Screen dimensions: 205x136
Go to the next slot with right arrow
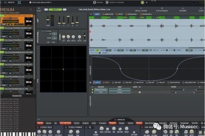65,10
